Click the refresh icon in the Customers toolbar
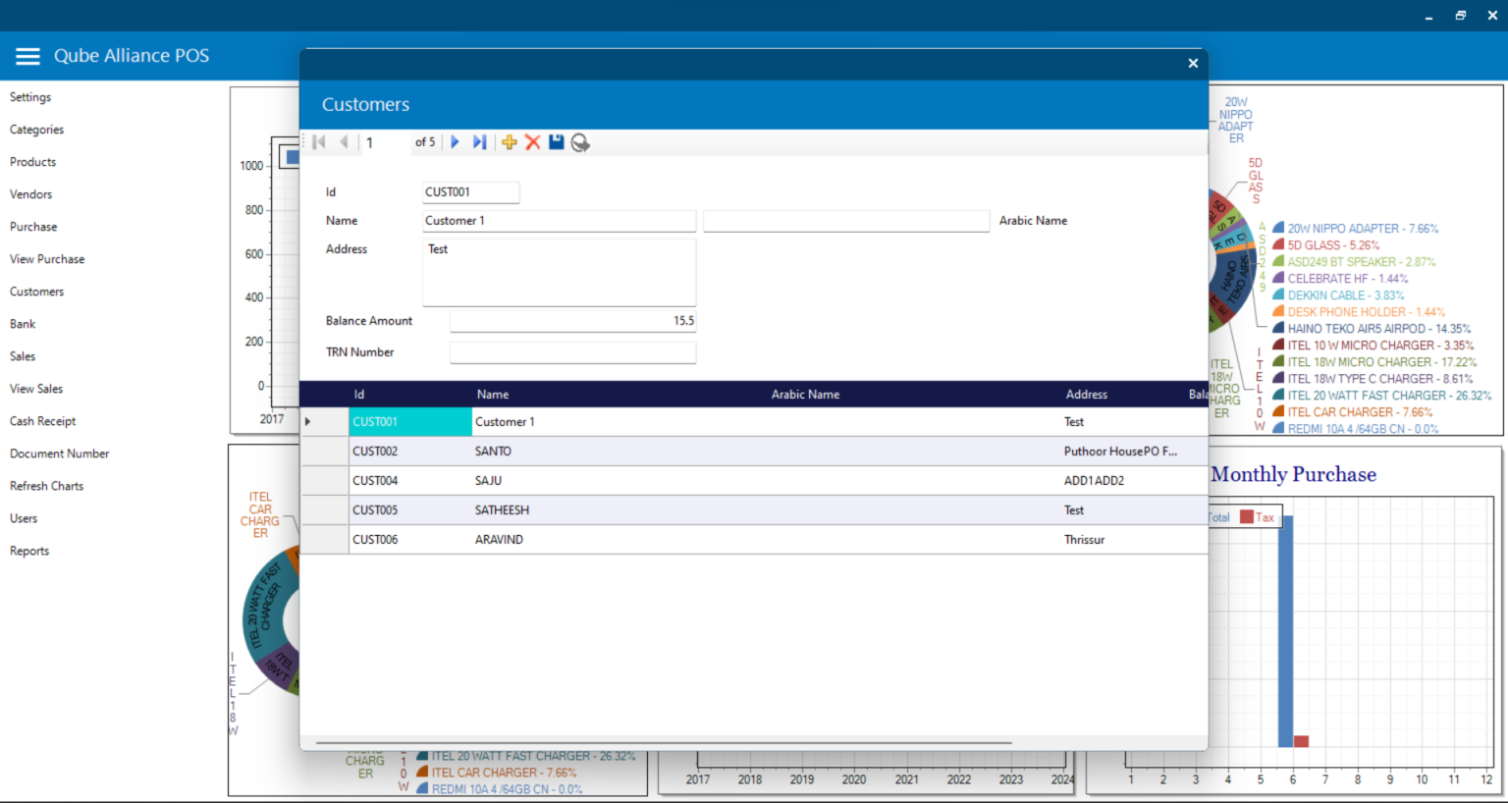 (x=580, y=143)
